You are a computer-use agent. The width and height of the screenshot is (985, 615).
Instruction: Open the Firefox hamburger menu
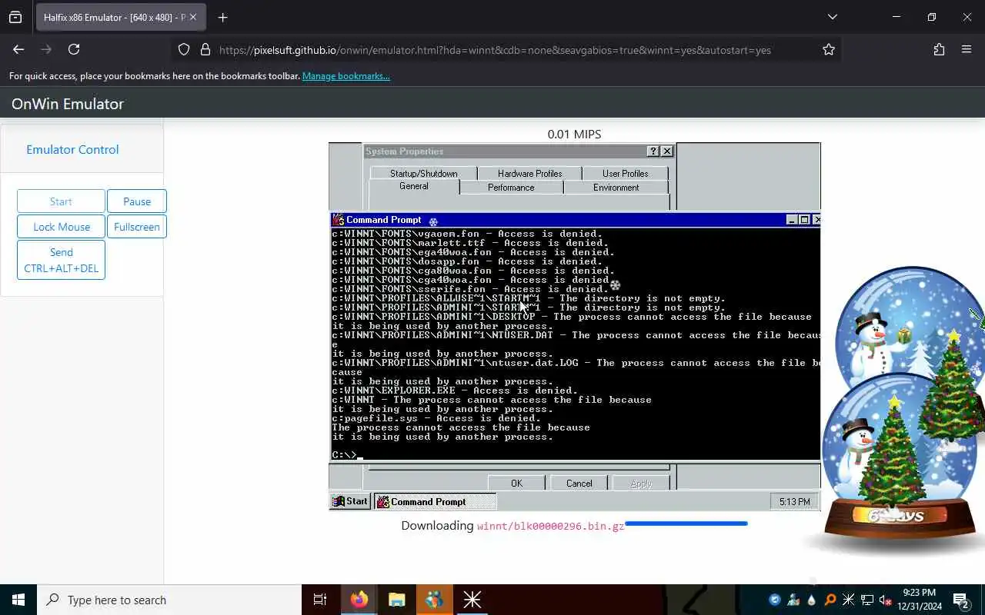pos(967,49)
